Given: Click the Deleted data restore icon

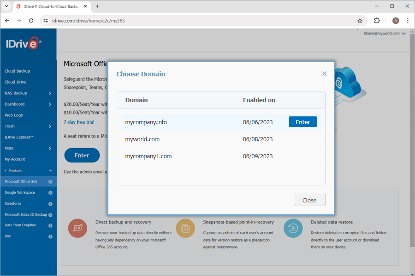Looking at the screenshot, I should (293, 228).
